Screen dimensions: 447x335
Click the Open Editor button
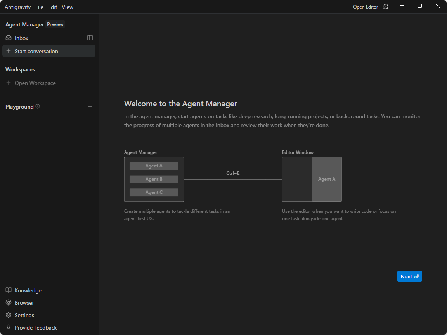[365, 7]
